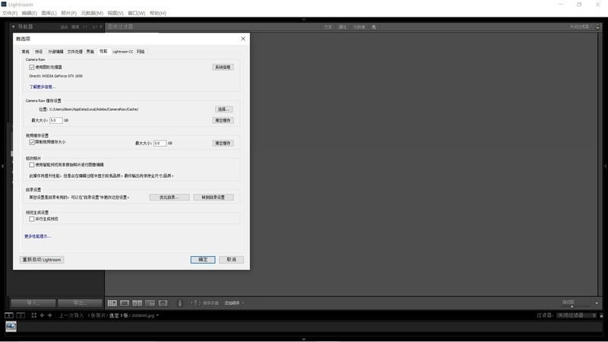Open the 关闭过滤器 dropdown in library filter bar

[581, 27]
